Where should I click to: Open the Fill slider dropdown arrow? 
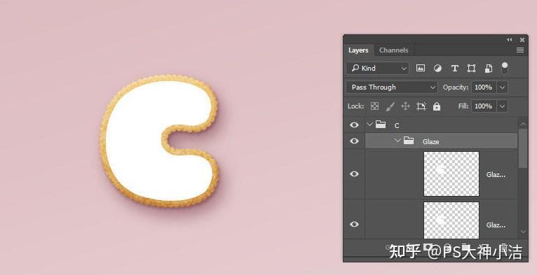pyautogui.click(x=502, y=106)
